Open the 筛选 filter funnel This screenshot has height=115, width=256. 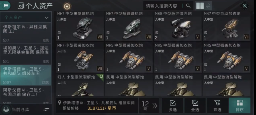coord(217,105)
